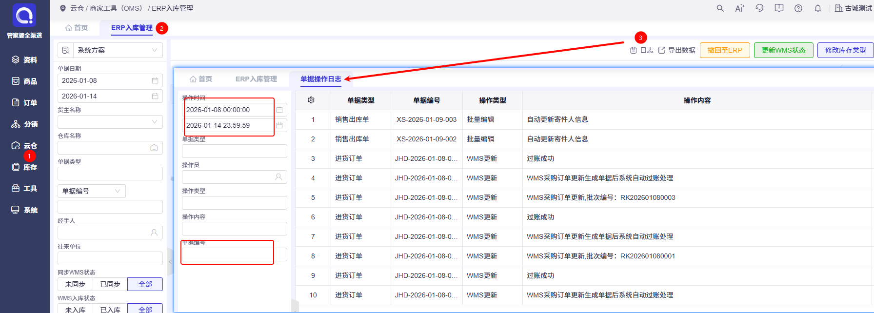This screenshot has width=874, height=313.
Task: Click the 操作内容 filter input
Action: tap(235, 229)
